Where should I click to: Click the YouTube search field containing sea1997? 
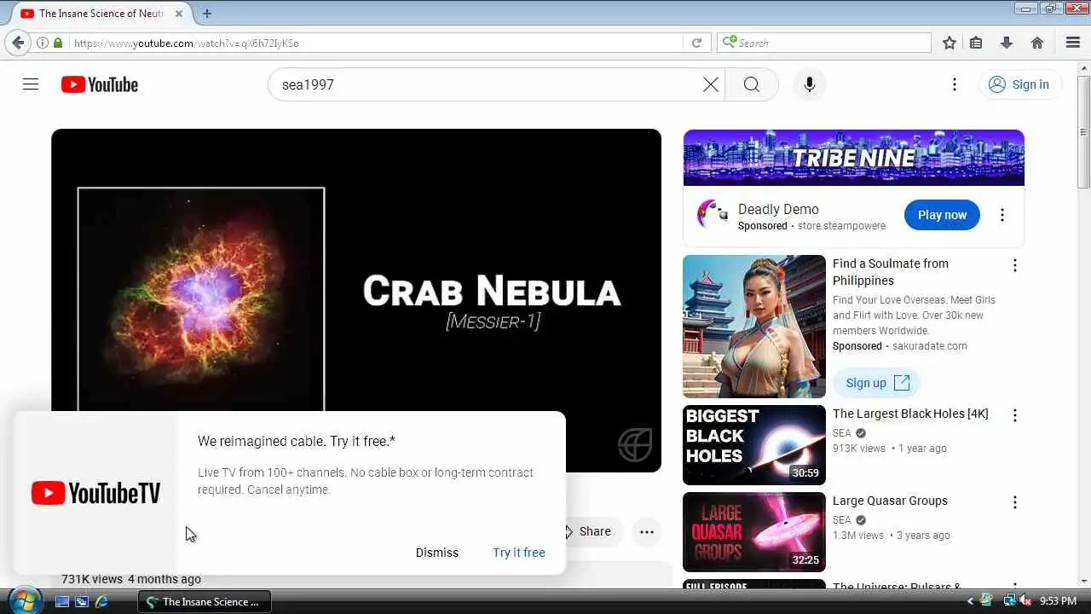pos(486,84)
